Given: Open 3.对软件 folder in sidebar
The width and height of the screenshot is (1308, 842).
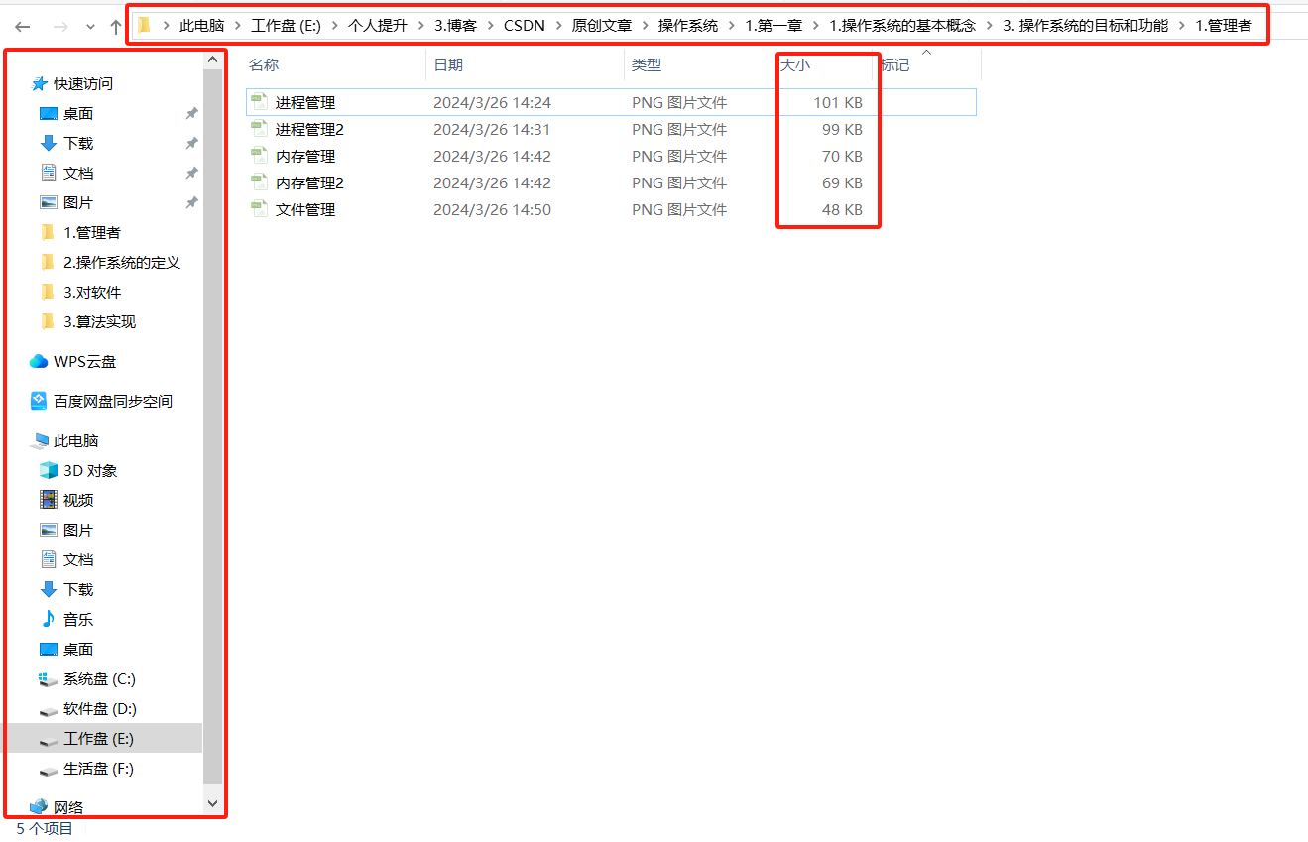Looking at the screenshot, I should pyautogui.click(x=92, y=293).
